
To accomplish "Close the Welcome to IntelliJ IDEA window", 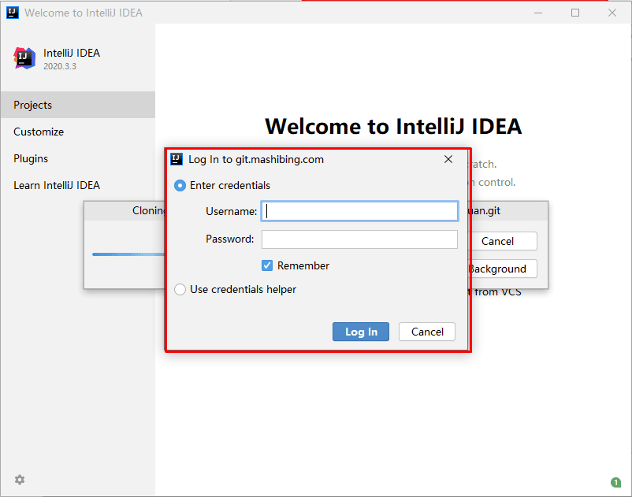I will tap(612, 13).
